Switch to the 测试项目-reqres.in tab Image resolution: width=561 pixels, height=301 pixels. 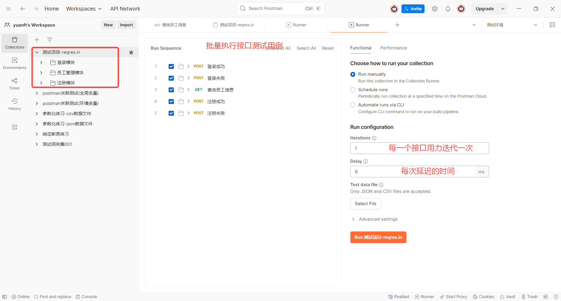coord(233,25)
